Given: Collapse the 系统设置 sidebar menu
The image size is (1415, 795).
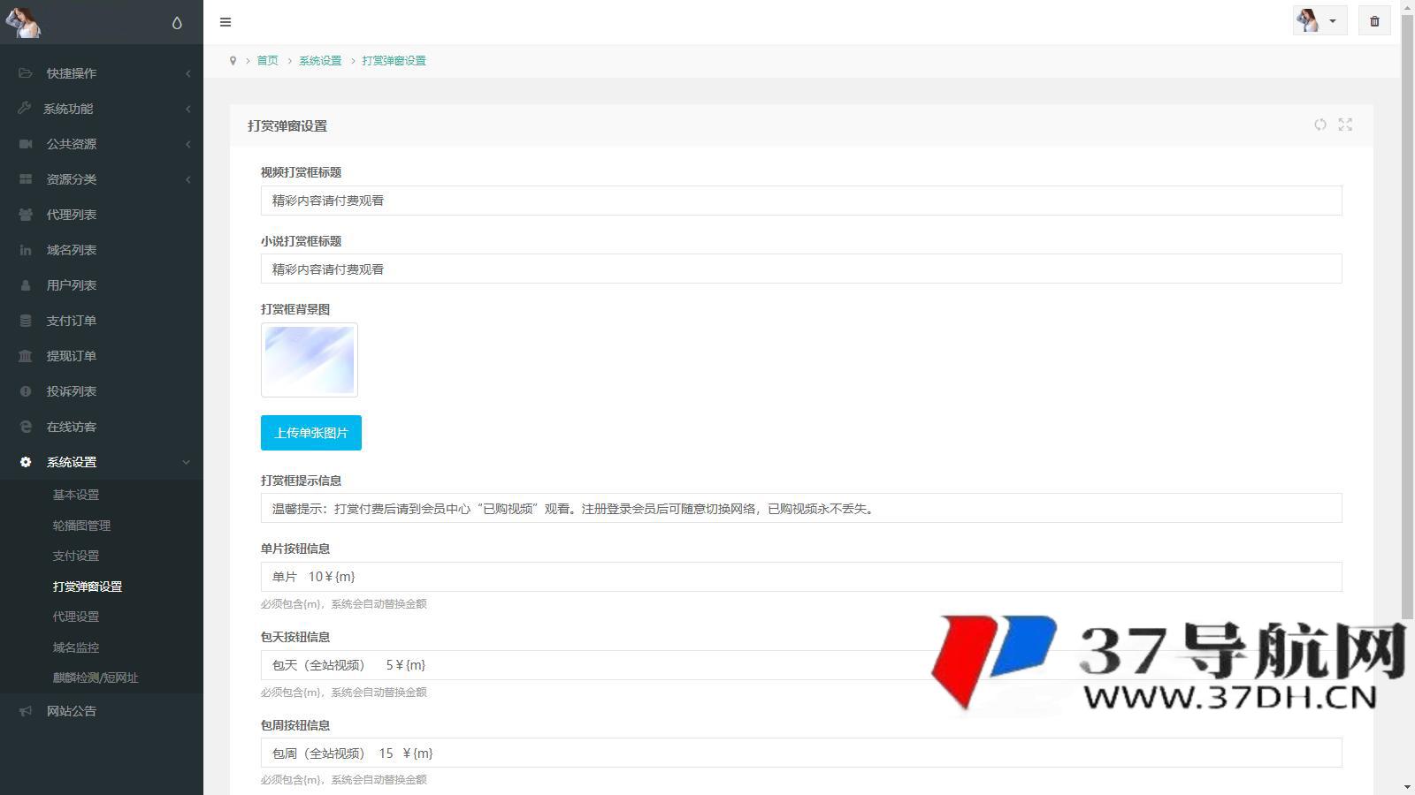Looking at the screenshot, I should 102,462.
